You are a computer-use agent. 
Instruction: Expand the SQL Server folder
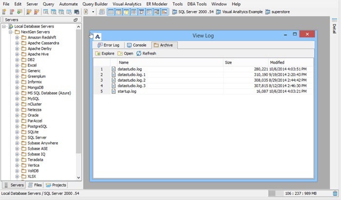(17, 137)
